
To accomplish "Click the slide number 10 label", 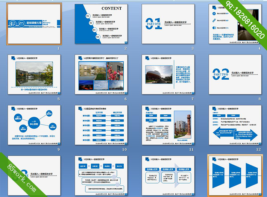I will pos(124,150).
